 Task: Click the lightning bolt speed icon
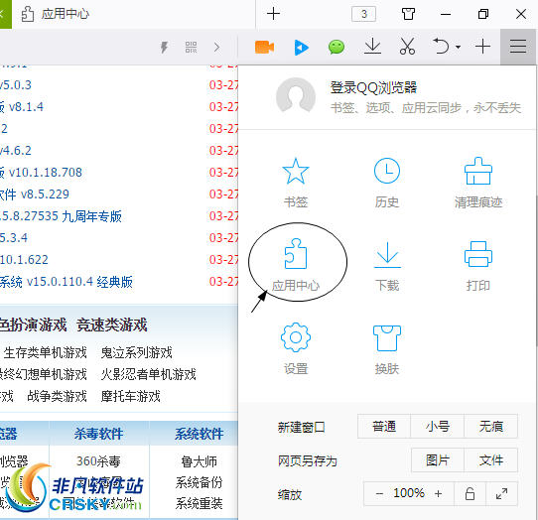click(x=165, y=47)
